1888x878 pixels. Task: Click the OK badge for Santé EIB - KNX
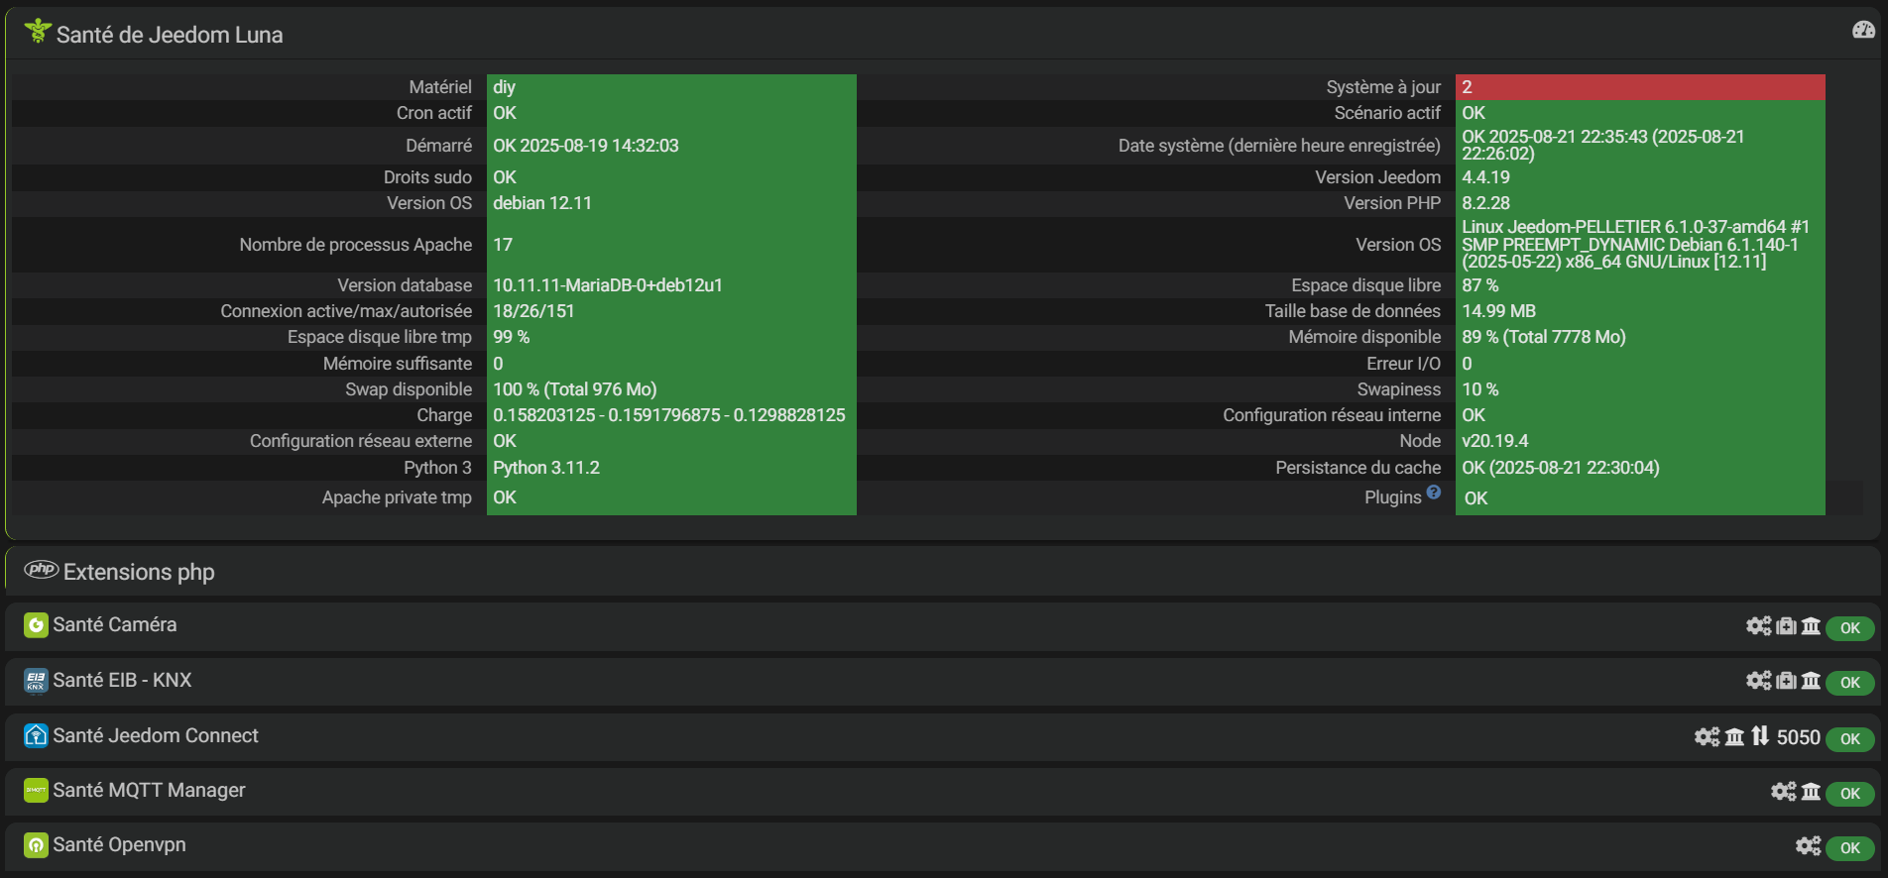point(1849,683)
